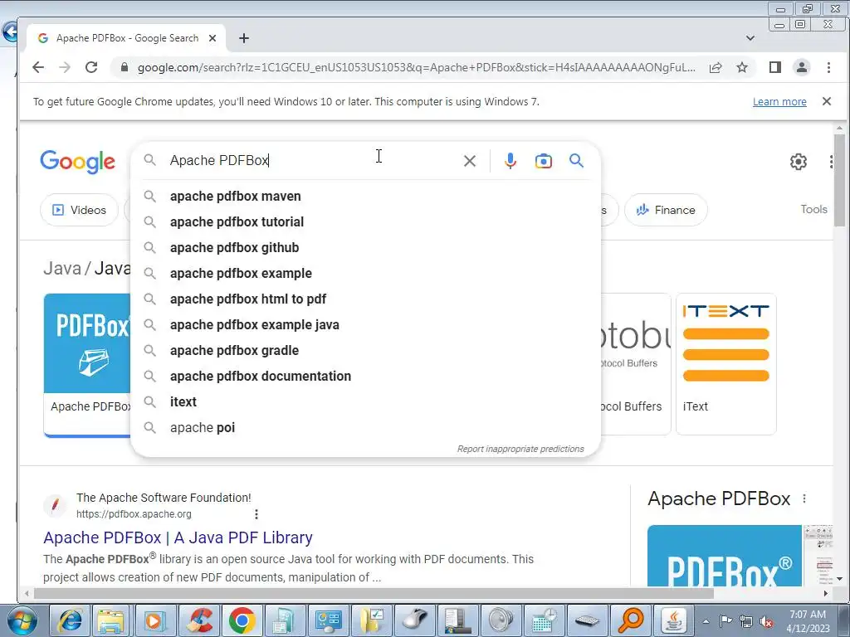The image size is (850, 637).
Task: Click the horizontal scrollbar thumb
Action: [x=374, y=594]
